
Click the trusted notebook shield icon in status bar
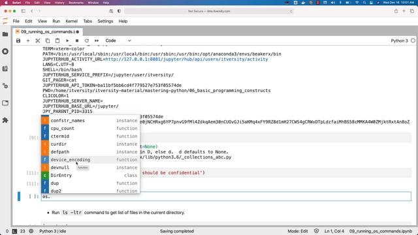tap(316, 231)
